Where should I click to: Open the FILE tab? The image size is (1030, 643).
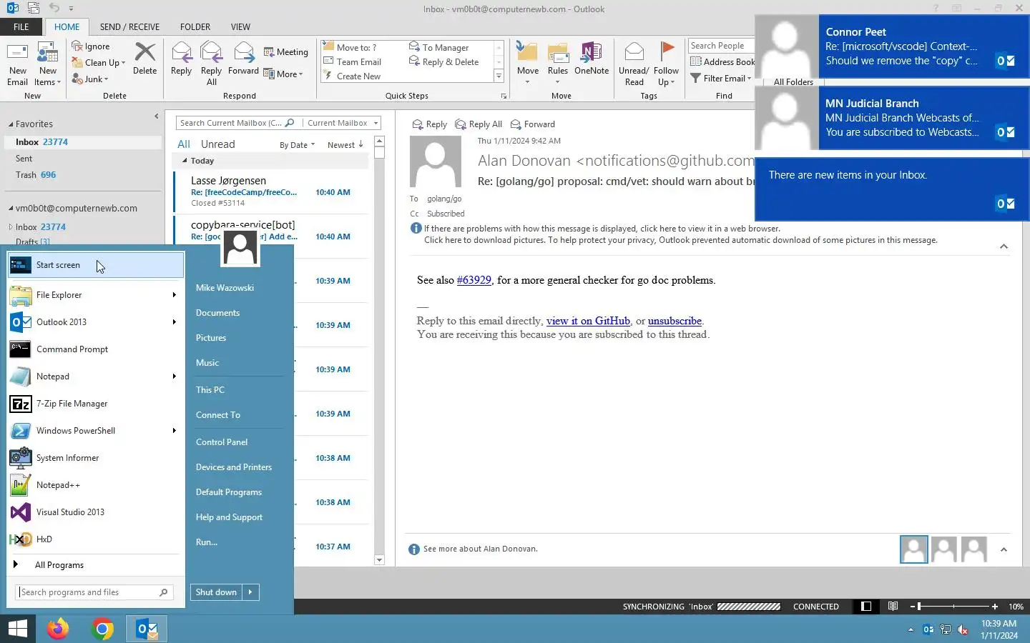coord(21,27)
